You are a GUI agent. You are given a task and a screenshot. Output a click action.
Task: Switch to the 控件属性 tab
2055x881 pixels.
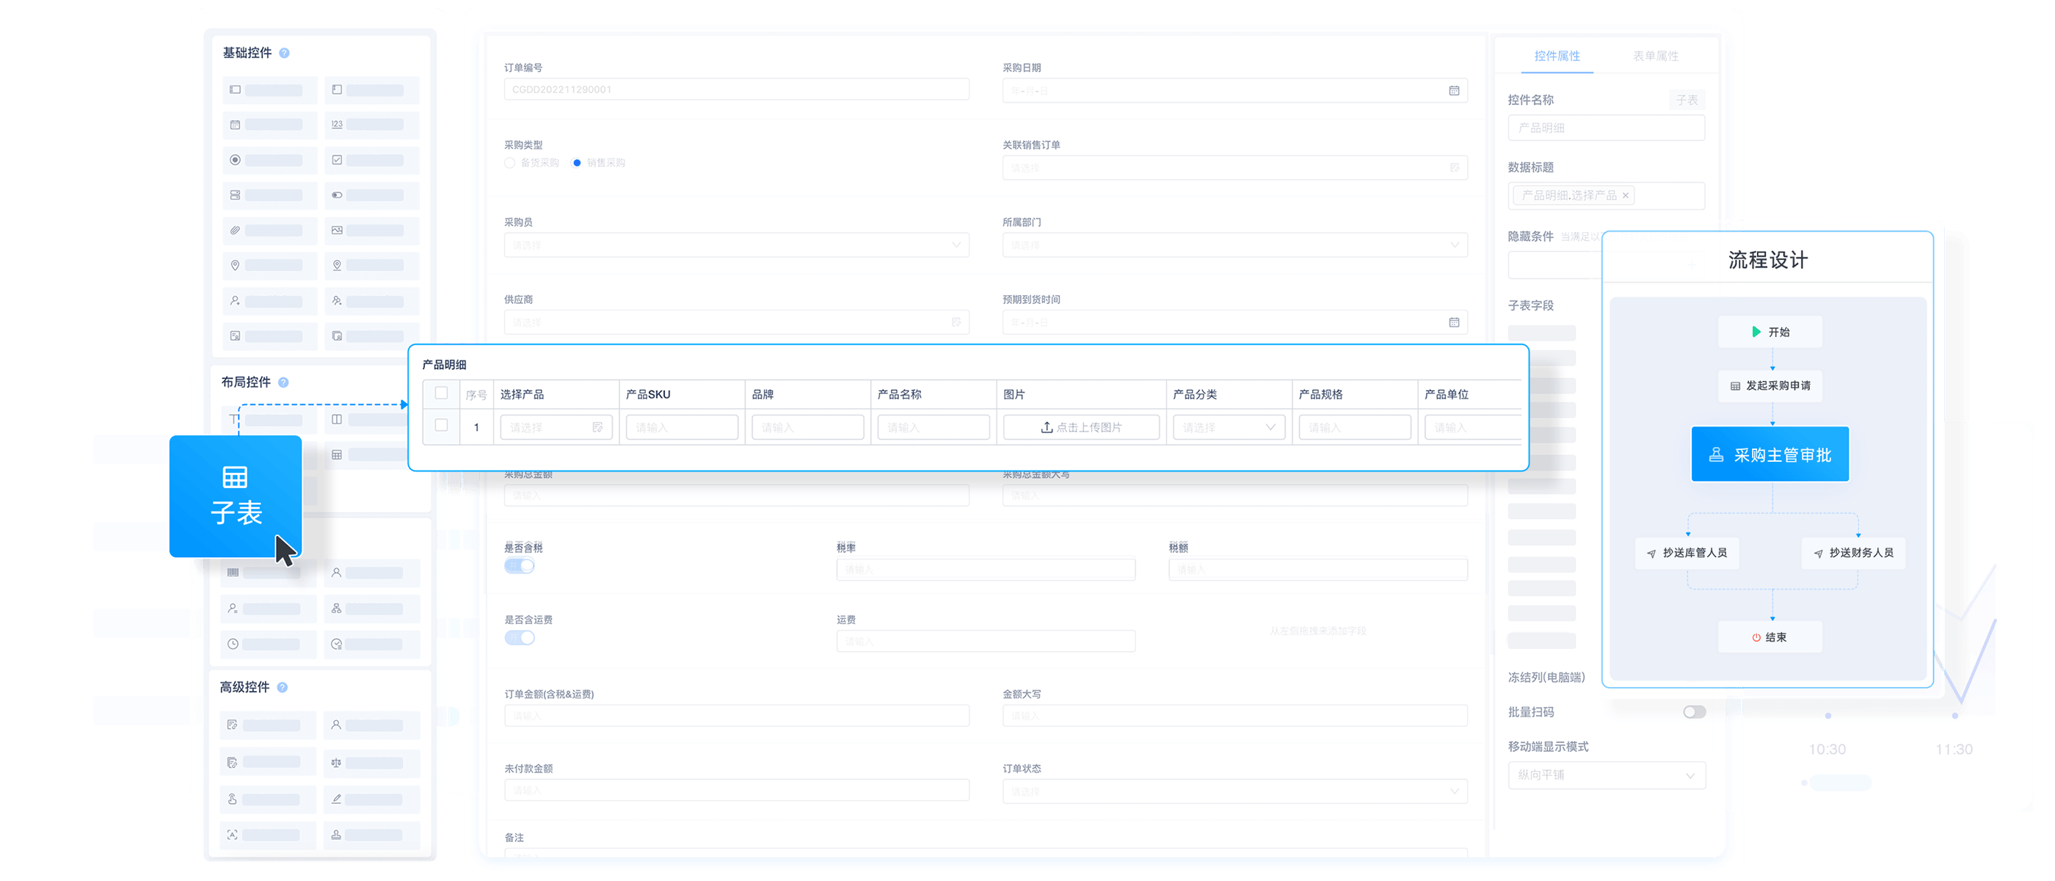coord(1557,56)
